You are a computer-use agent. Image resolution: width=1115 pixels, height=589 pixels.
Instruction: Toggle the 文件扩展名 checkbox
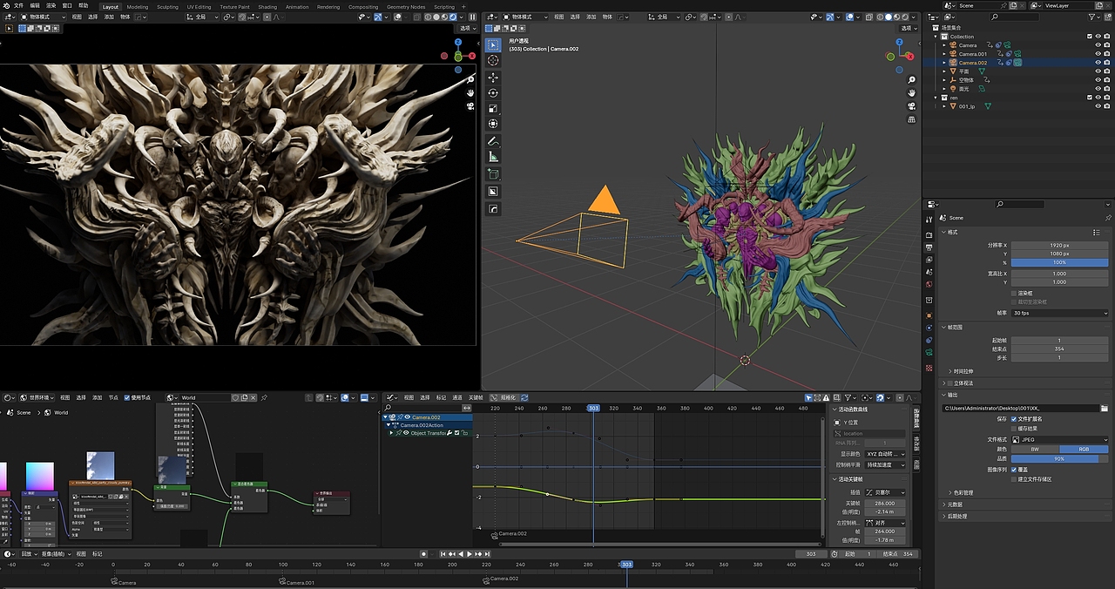1014,418
